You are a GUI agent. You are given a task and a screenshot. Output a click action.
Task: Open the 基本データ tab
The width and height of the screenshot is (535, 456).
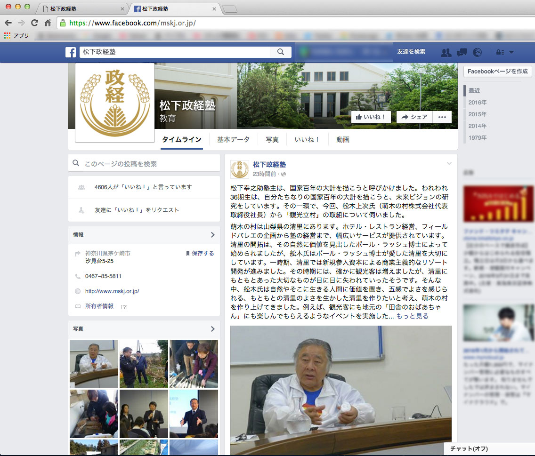click(234, 139)
